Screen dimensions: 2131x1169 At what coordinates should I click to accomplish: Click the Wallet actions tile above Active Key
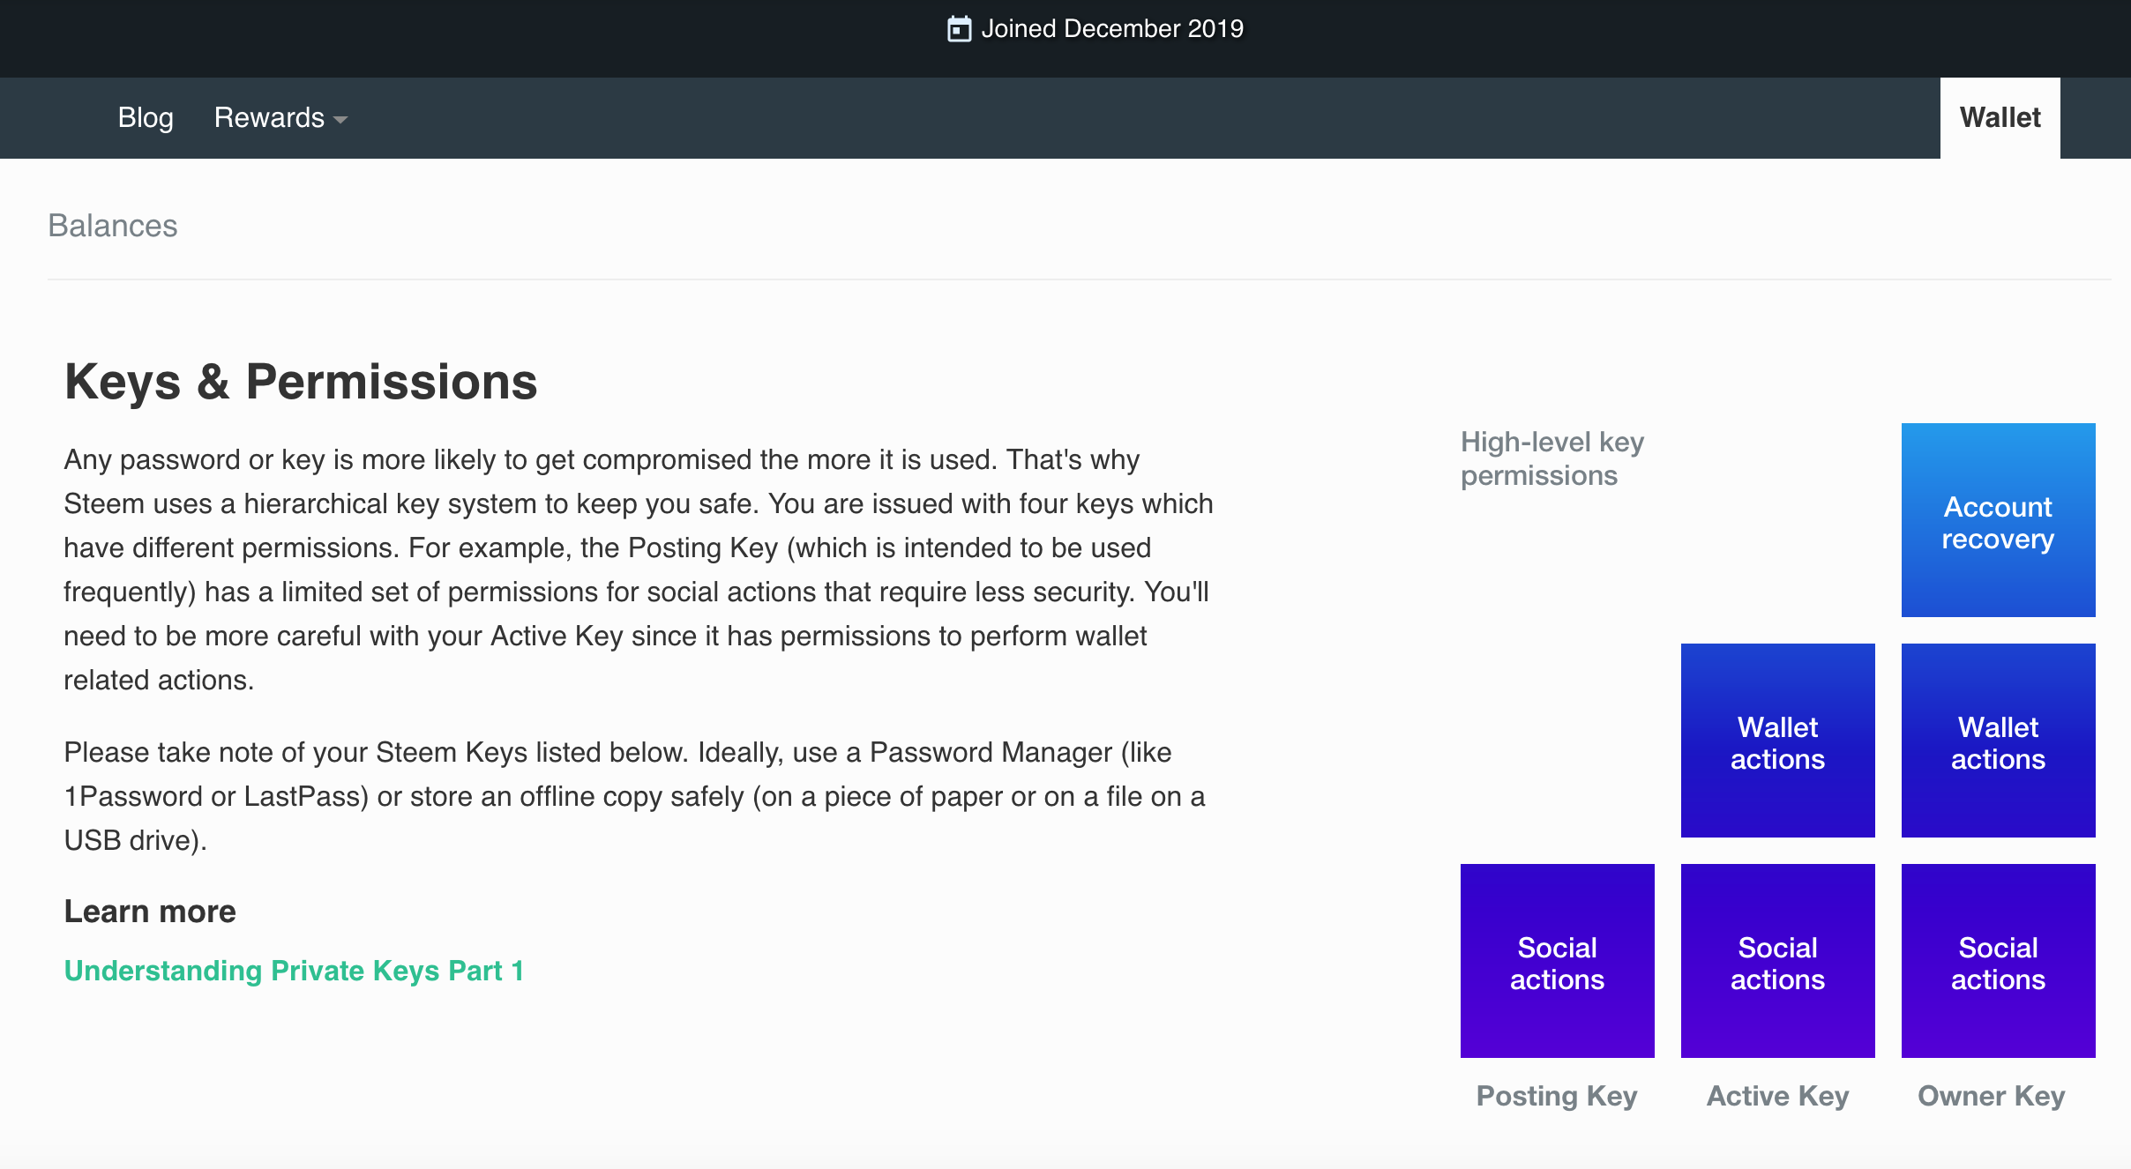point(1777,741)
